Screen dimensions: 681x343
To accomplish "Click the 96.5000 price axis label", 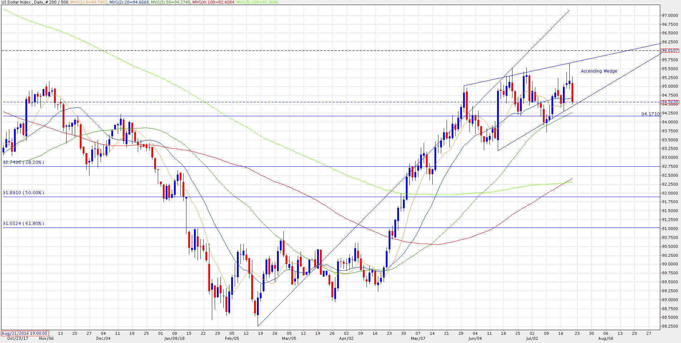I will [670, 33].
